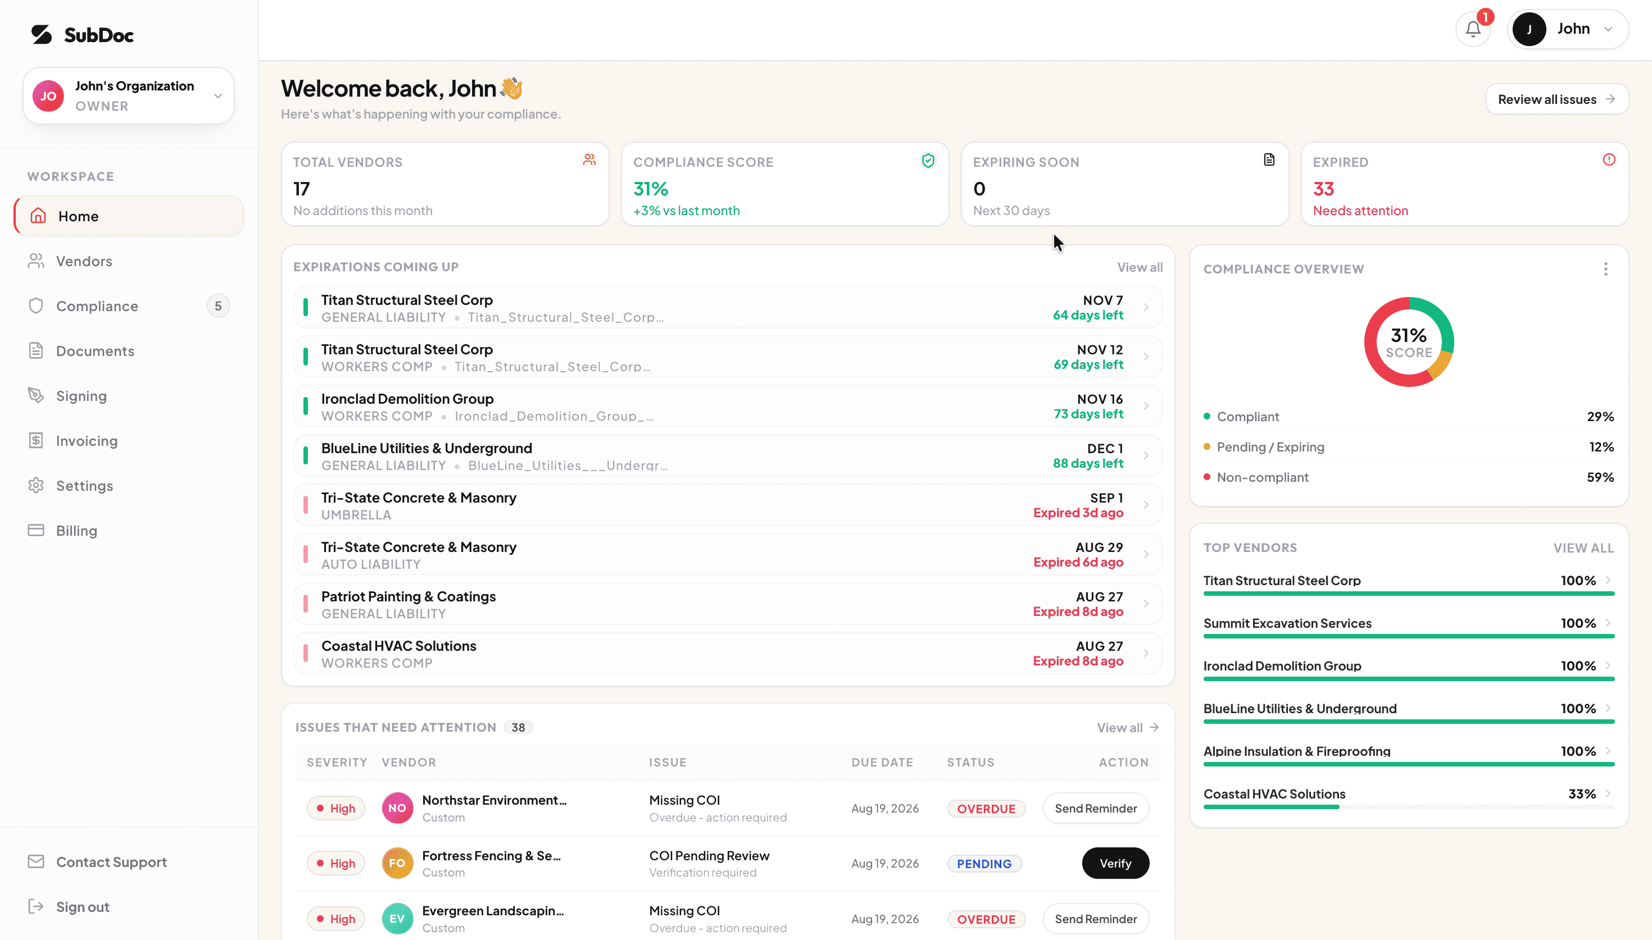
Task: Open Invoicing page
Action: point(129,440)
